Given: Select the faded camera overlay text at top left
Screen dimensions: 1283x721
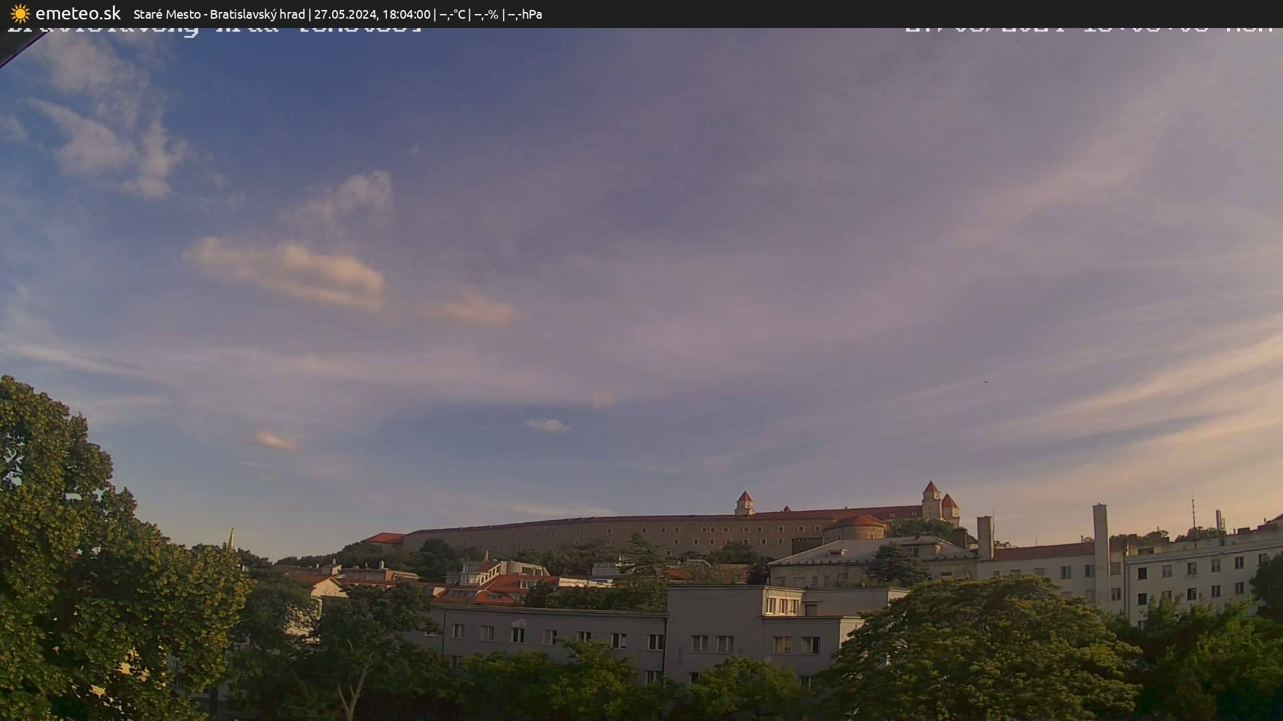Looking at the screenshot, I should pyautogui.click(x=214, y=30).
